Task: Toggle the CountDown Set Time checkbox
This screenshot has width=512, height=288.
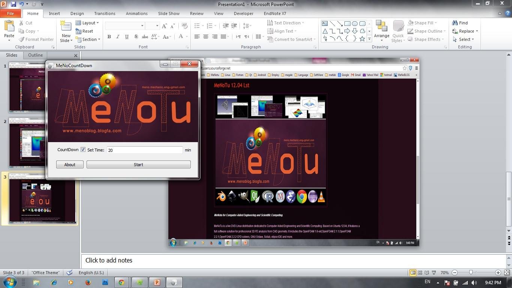Action: point(83,150)
